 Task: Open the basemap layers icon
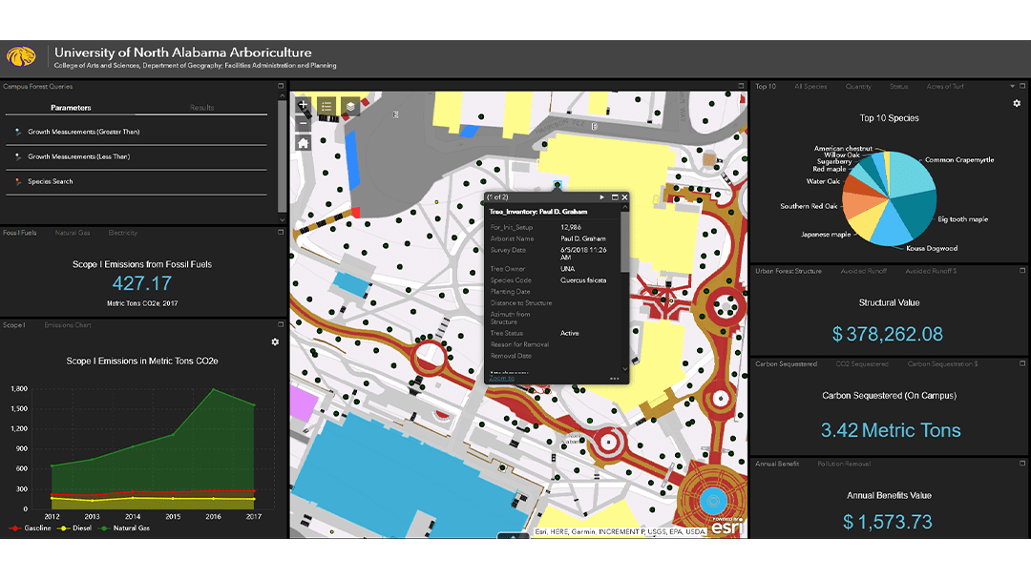pos(350,107)
